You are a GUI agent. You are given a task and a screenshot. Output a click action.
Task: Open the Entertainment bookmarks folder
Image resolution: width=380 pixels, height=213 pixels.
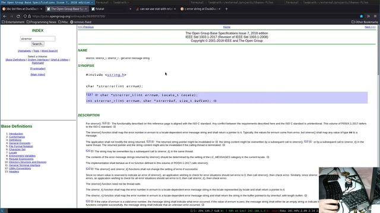13,22
